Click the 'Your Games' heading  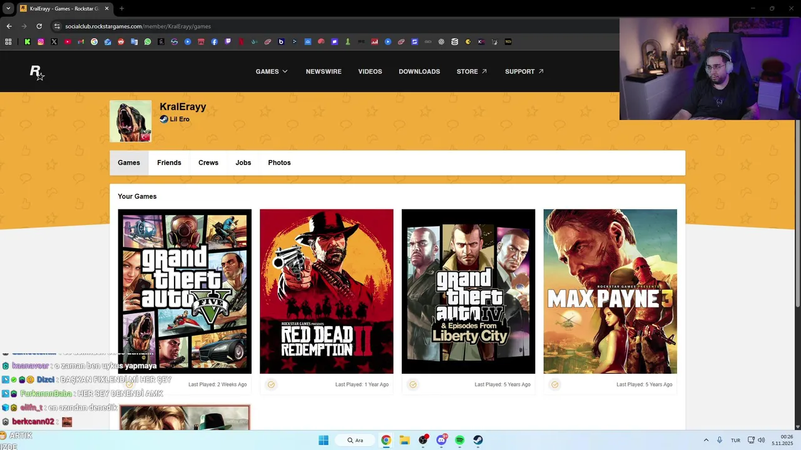click(x=137, y=196)
